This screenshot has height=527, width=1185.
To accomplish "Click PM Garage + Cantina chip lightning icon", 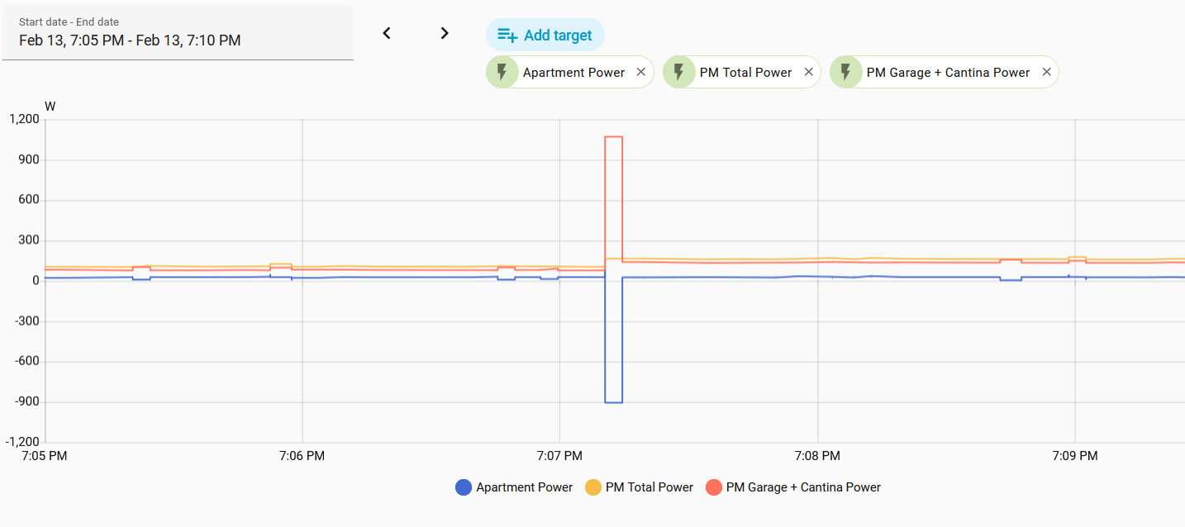I will coord(845,72).
